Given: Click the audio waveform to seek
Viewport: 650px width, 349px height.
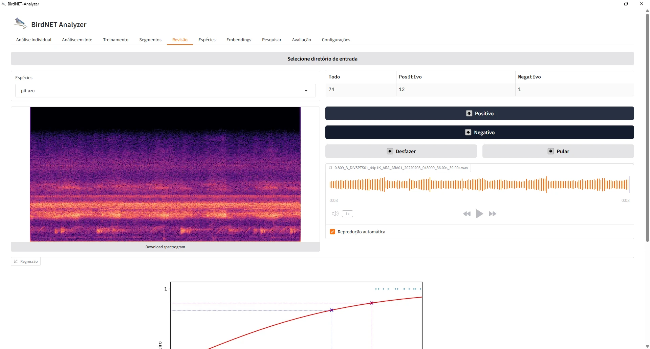Looking at the screenshot, I should coord(479,184).
